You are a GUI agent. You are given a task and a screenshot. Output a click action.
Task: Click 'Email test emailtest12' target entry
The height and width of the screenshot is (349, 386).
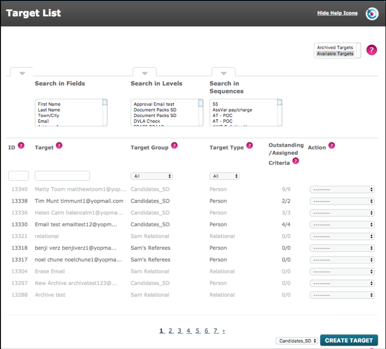pyautogui.click(x=76, y=224)
